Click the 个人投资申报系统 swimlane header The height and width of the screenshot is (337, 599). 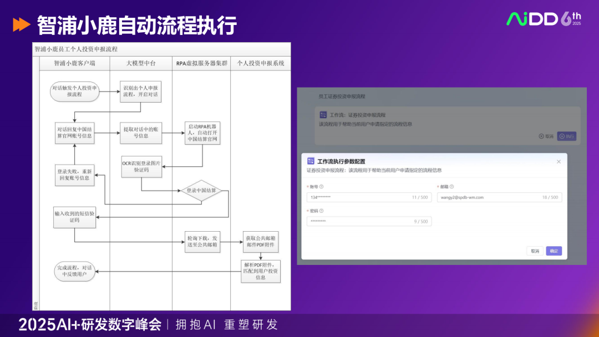click(261, 63)
